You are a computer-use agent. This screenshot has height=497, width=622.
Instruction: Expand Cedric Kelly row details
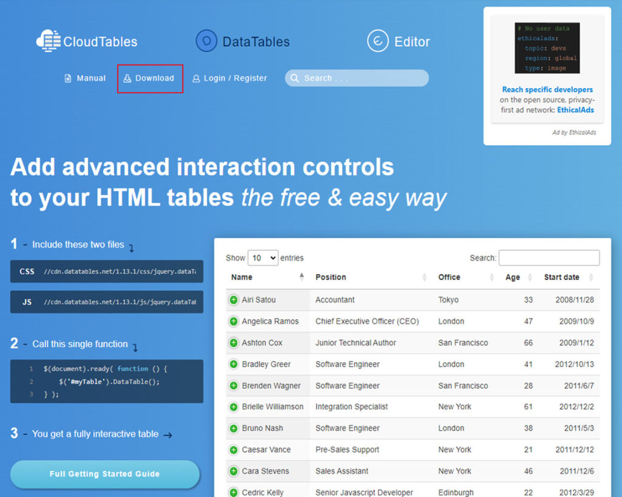234,493
